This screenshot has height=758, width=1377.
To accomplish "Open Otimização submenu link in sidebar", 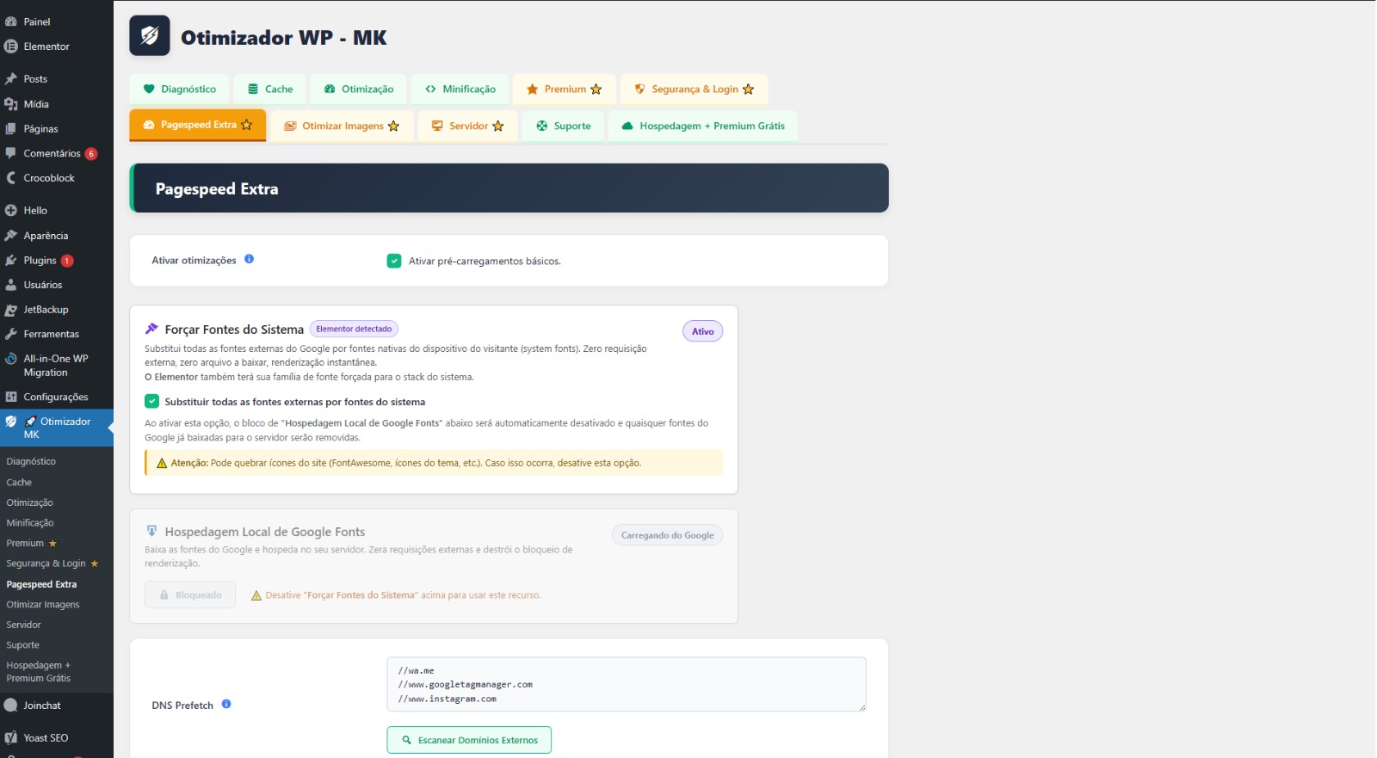I will 29,502.
